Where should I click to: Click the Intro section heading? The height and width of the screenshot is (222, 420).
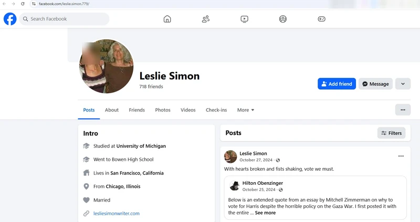click(90, 134)
